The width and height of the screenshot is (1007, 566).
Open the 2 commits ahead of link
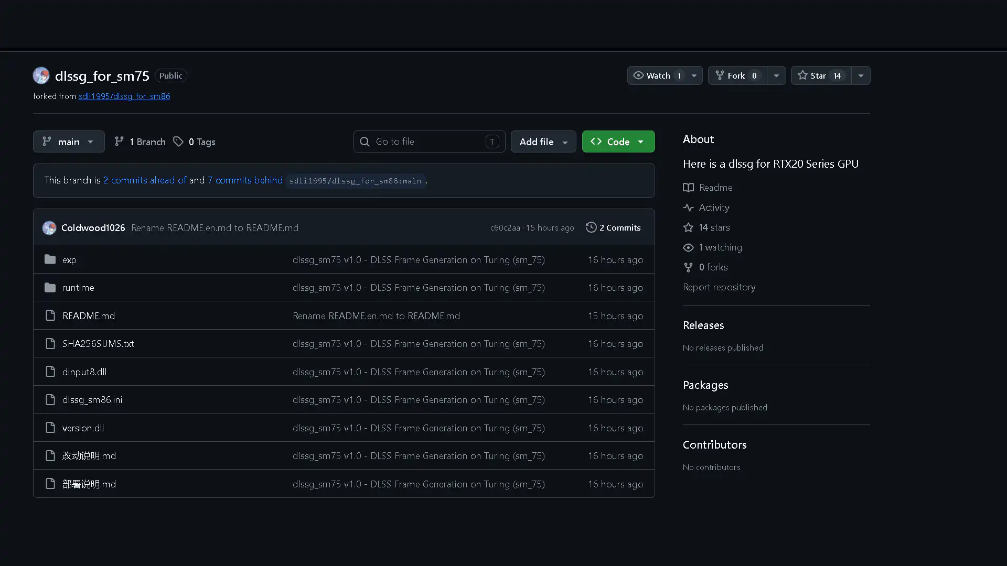[145, 180]
